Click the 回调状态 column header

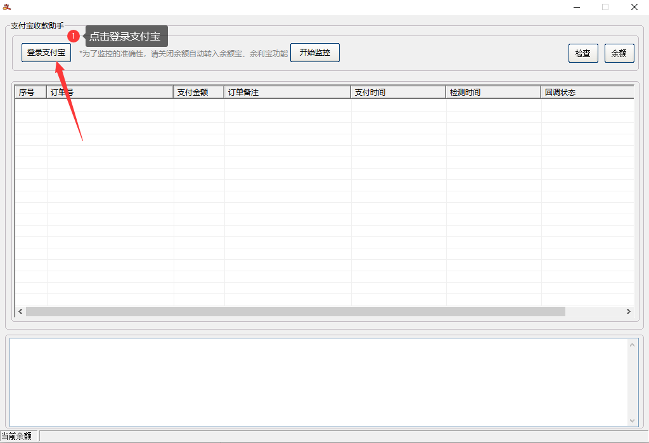point(588,92)
